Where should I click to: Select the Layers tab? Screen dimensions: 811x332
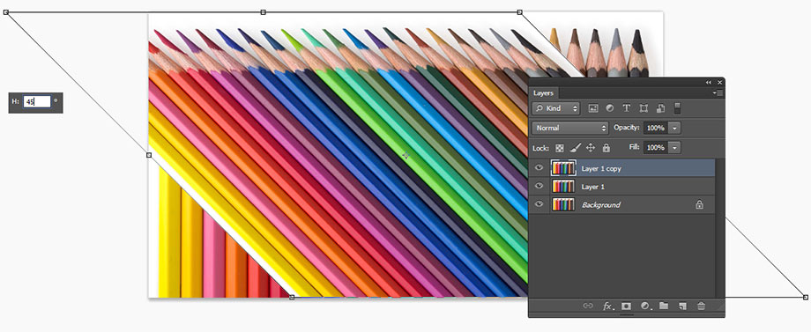[x=543, y=93]
